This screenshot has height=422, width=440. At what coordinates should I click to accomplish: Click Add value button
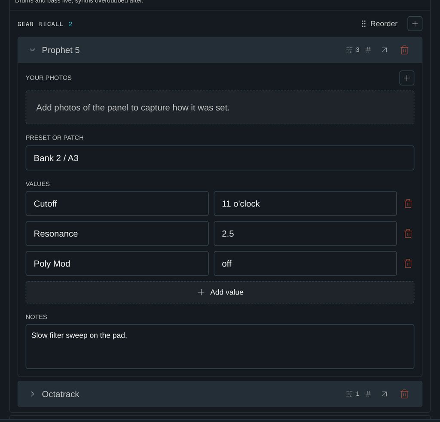pos(220,292)
